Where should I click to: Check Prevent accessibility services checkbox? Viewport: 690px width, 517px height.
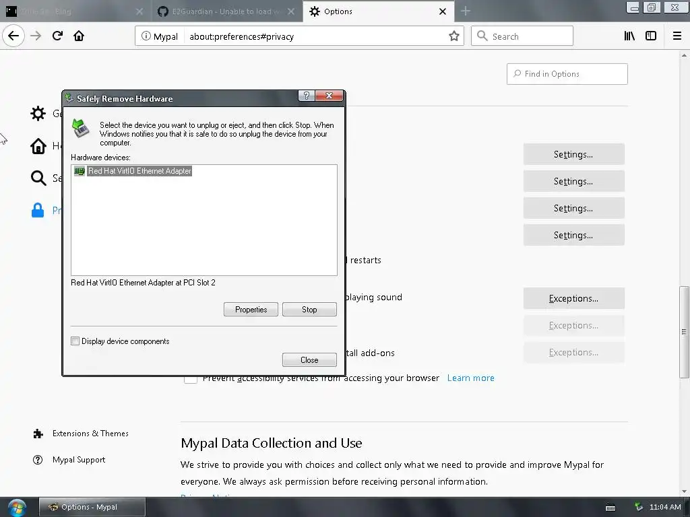[191, 378]
